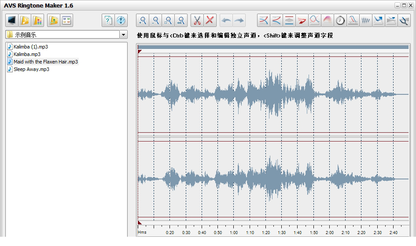Screen dimensions: 416x246
Task: Click the 2:00 mark on time ruler
Action: 330,232
